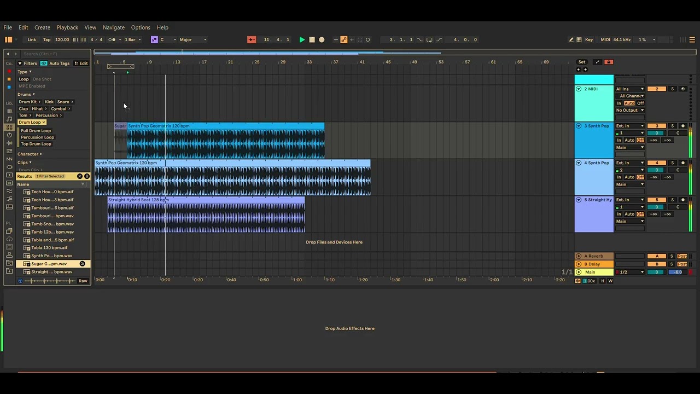Deactivate track 5 with its activator button

657,200
